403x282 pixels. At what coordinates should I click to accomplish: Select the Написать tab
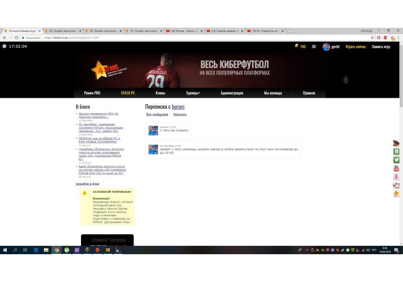click(180, 115)
